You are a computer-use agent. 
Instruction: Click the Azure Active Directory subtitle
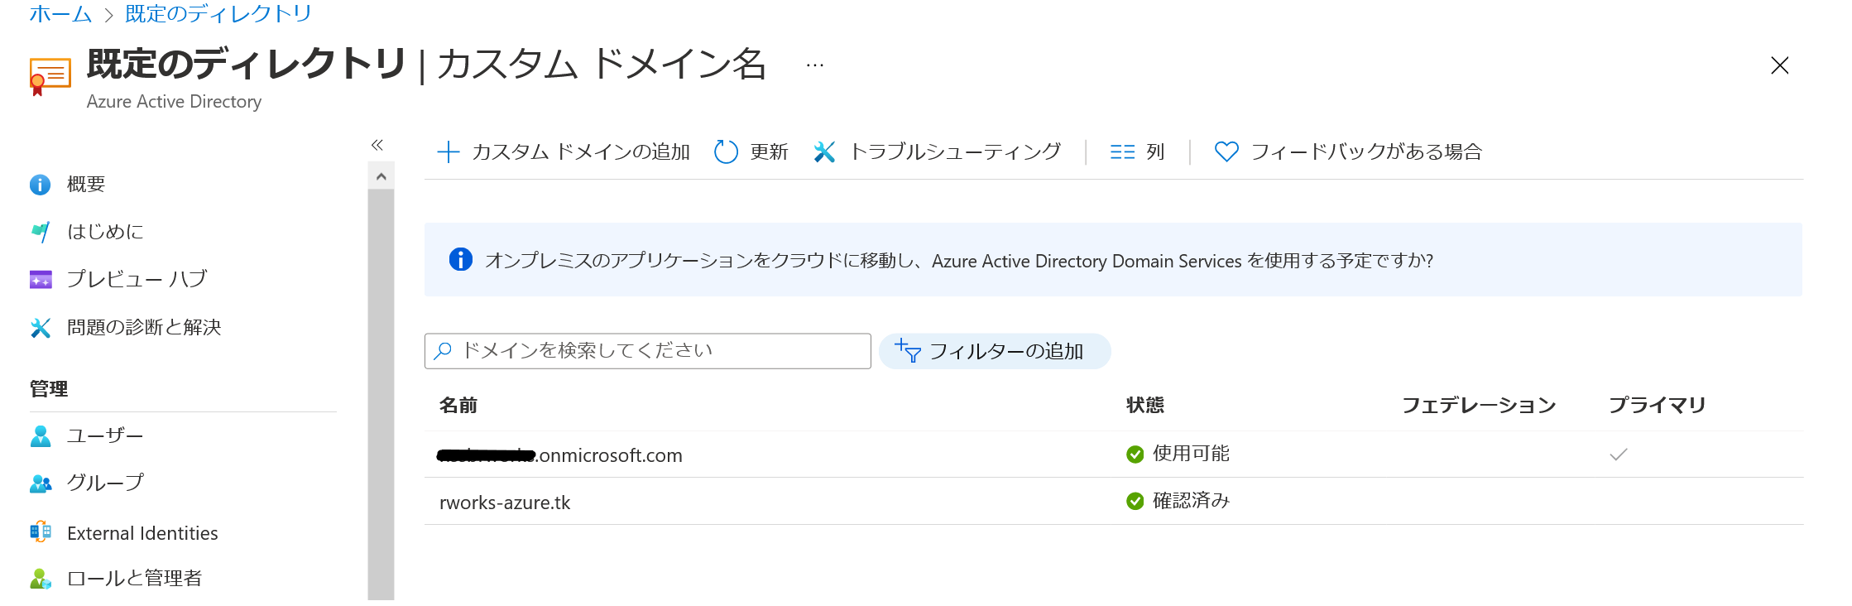174,101
